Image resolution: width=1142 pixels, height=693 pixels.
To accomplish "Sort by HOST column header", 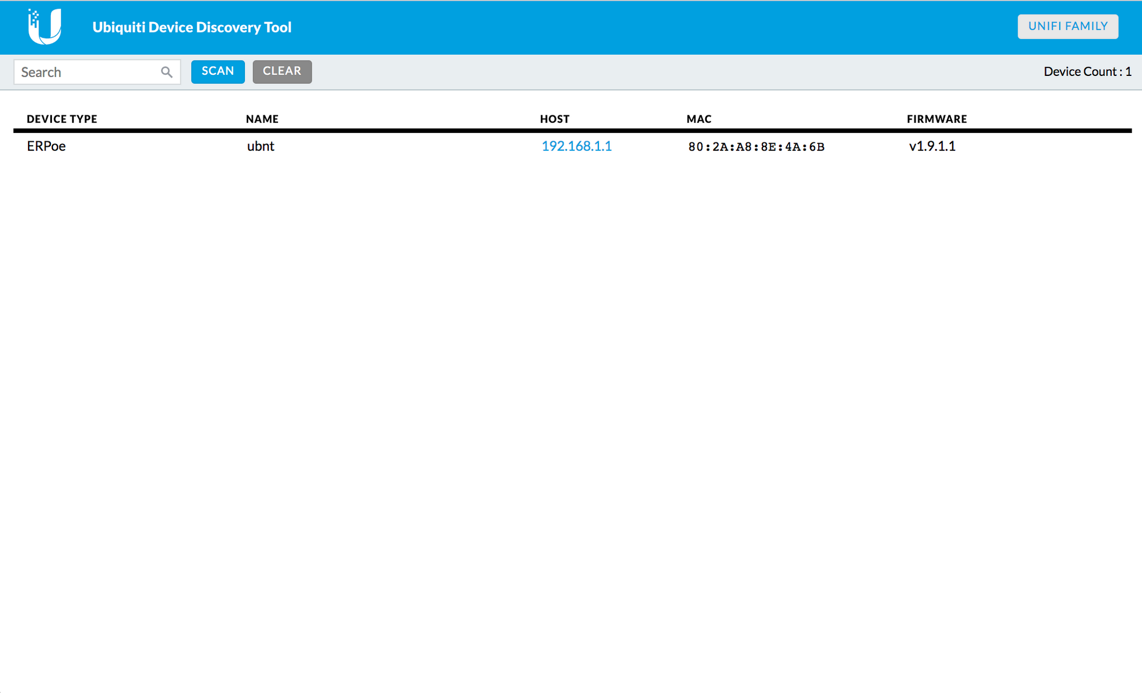I will tap(554, 119).
